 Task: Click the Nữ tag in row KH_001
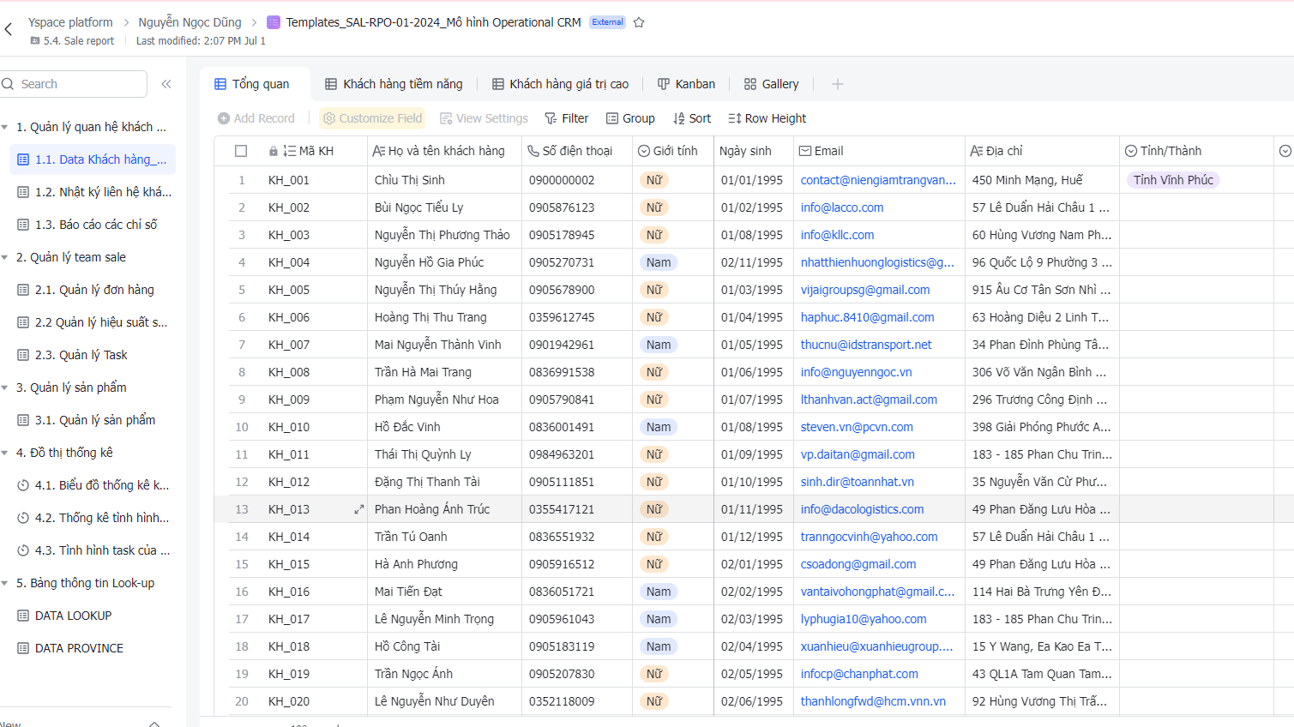coord(654,180)
